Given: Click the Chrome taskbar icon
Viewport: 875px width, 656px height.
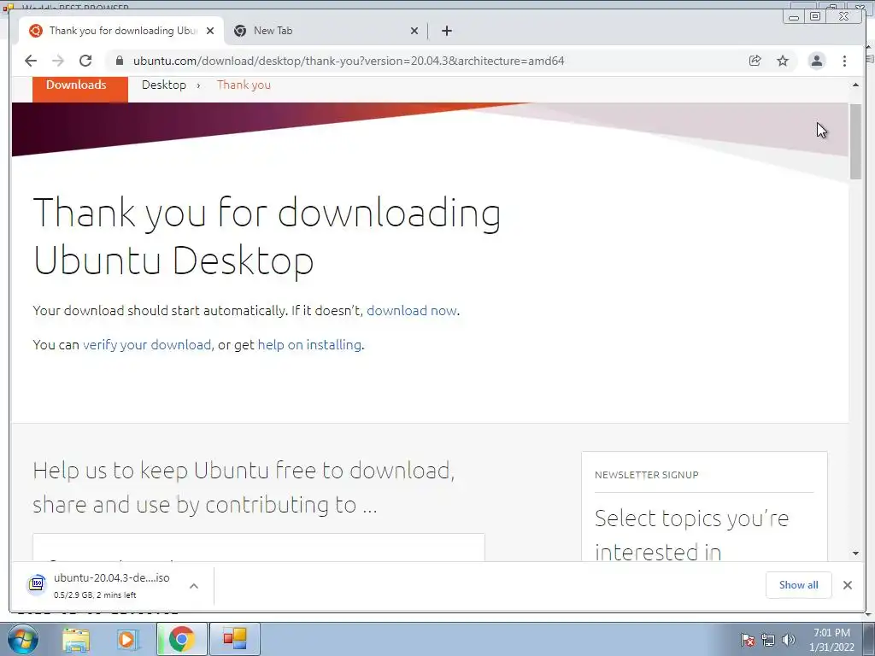Looking at the screenshot, I should 181,639.
